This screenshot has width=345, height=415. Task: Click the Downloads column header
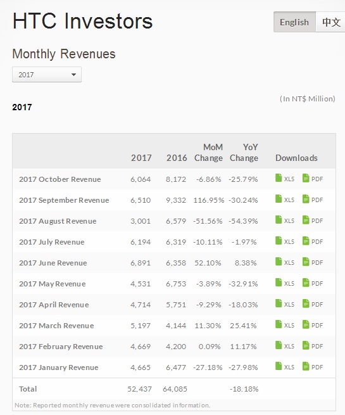[x=296, y=158]
